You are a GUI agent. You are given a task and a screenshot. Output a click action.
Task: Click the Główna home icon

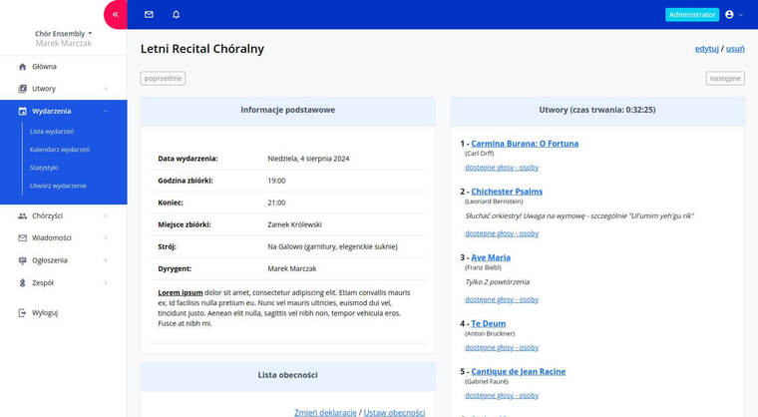pos(23,67)
